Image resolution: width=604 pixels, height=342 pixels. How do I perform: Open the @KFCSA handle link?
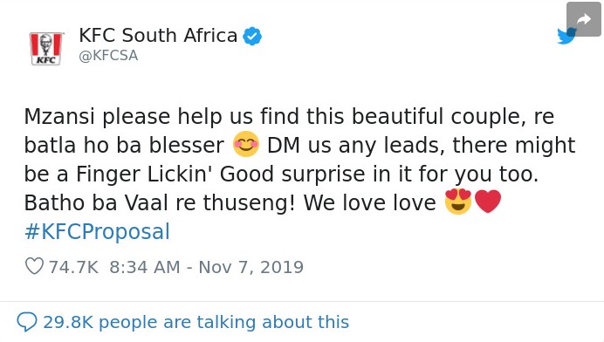click(108, 56)
